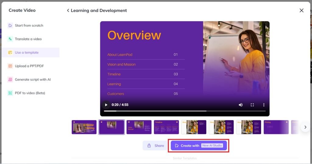This screenshot has height=164, width=312.
Task: Open PDF to video (Beta)
Action: point(30,93)
